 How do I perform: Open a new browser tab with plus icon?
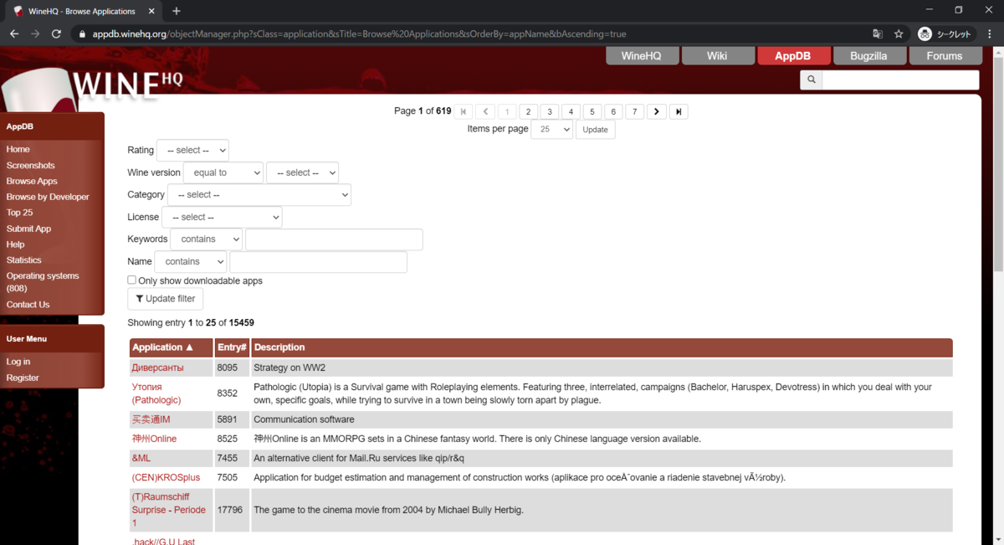pyautogui.click(x=176, y=11)
